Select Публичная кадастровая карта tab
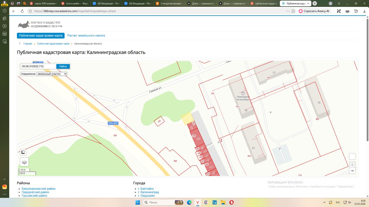 41,36
